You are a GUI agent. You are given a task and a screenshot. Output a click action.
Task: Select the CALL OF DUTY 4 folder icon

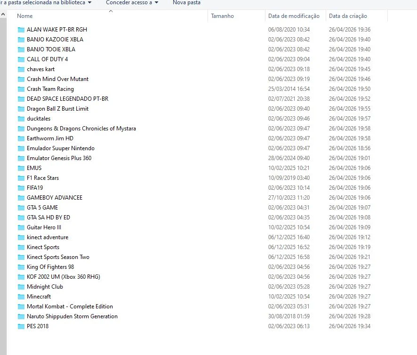(x=21, y=59)
